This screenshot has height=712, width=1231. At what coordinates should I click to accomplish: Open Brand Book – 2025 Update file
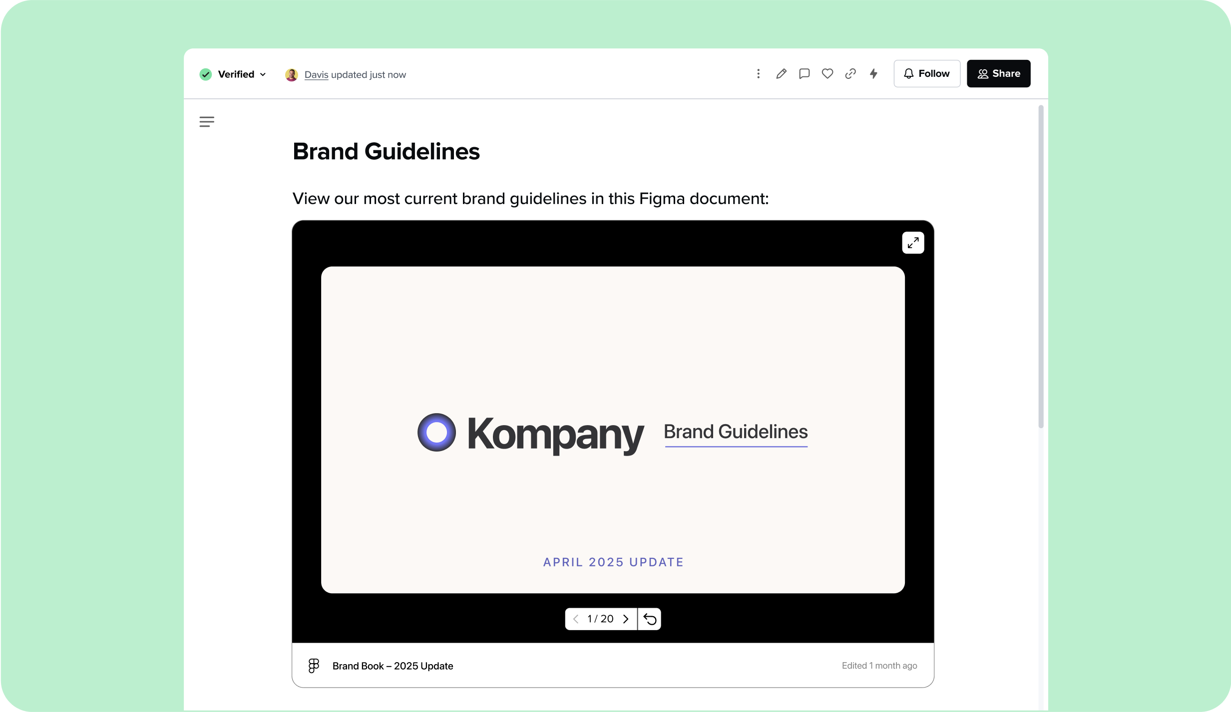click(x=393, y=666)
